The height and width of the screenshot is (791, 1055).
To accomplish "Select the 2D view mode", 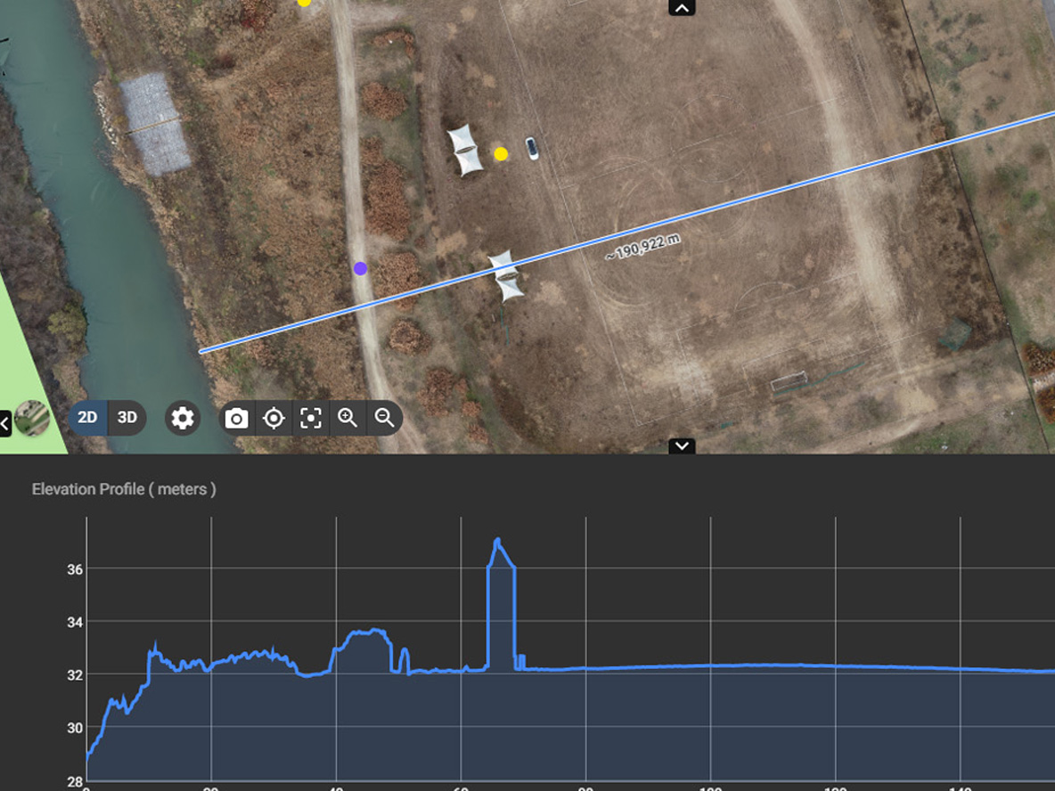I will 87,418.
